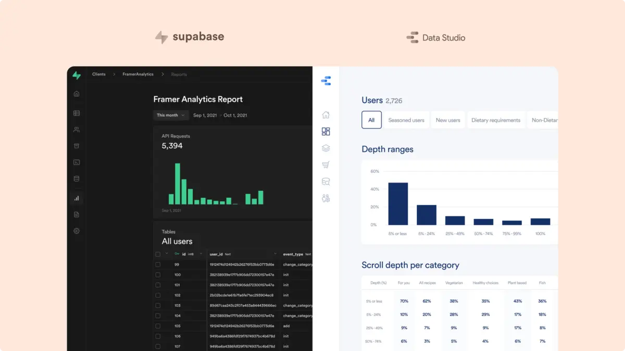Check the checkbox for row 104
Image resolution: width=625 pixels, height=351 pixels.
point(158,316)
